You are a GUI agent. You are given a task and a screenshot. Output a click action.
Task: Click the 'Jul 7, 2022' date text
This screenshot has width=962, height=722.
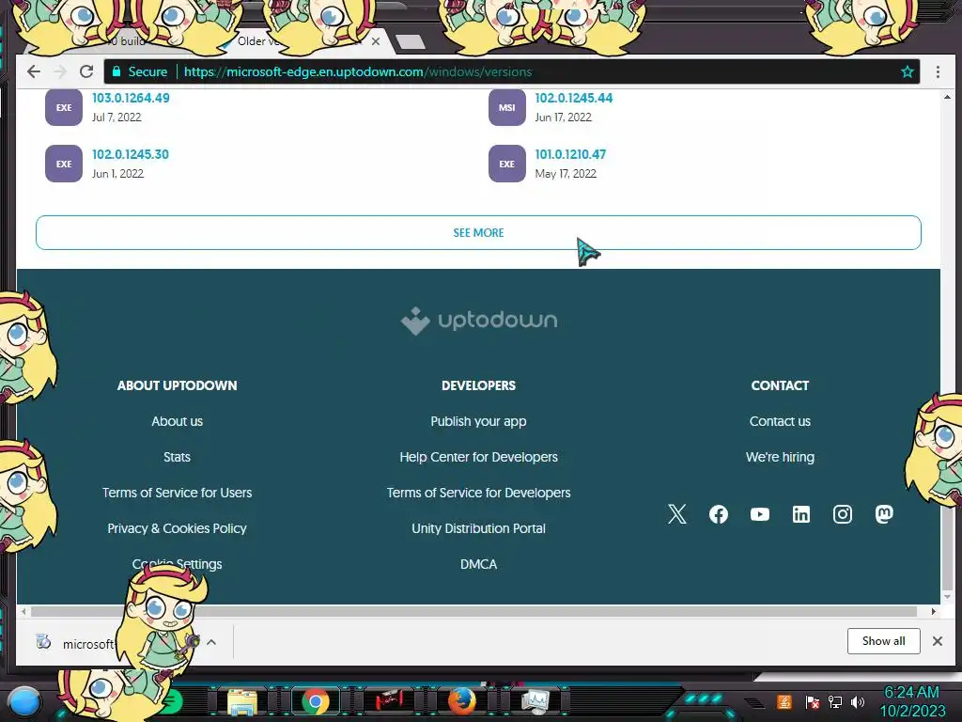pos(116,118)
